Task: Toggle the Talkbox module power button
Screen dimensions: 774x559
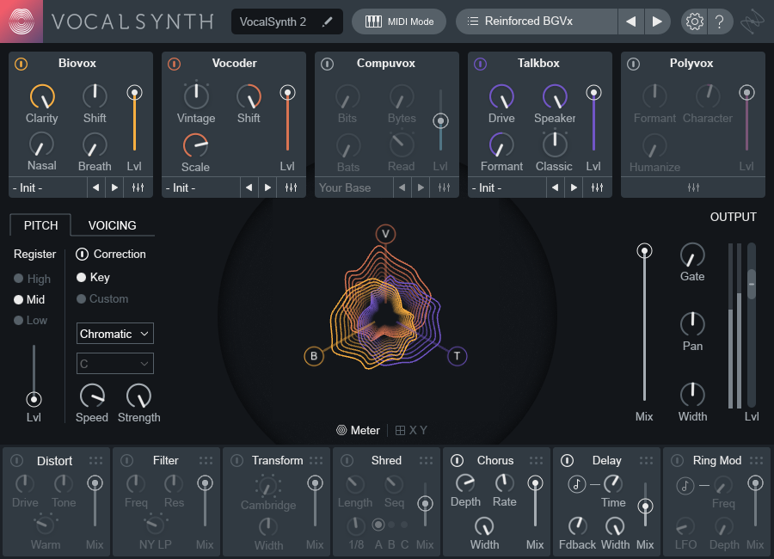Action: (x=480, y=64)
